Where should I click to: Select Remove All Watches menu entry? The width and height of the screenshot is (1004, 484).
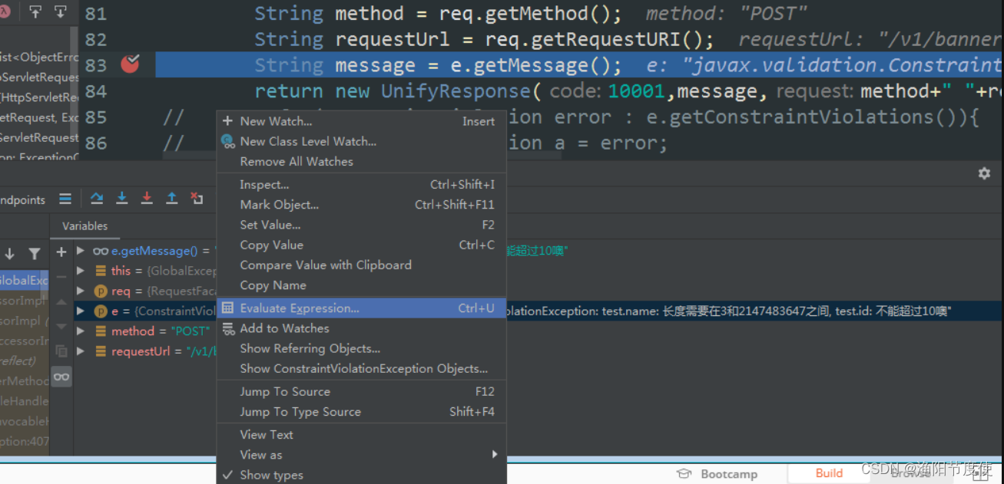click(297, 162)
